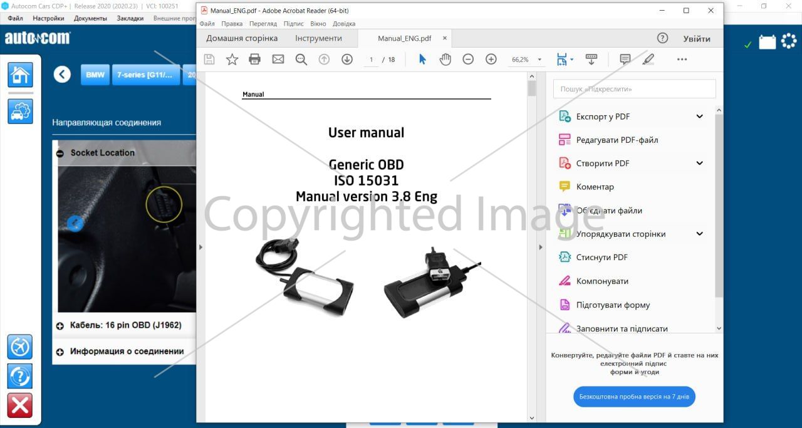Print the Manual_ENG.pdf document
The width and height of the screenshot is (802, 428).
[x=254, y=59]
